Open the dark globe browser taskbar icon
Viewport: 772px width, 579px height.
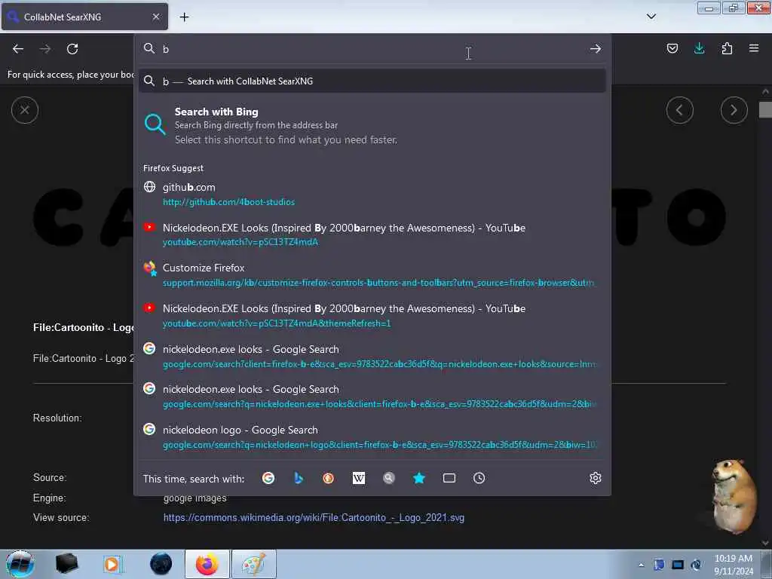(161, 564)
